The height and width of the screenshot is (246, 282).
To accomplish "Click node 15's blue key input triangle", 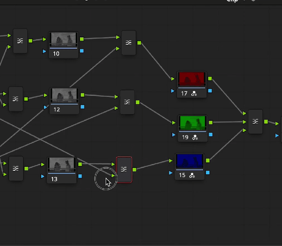I will (x=171, y=173).
